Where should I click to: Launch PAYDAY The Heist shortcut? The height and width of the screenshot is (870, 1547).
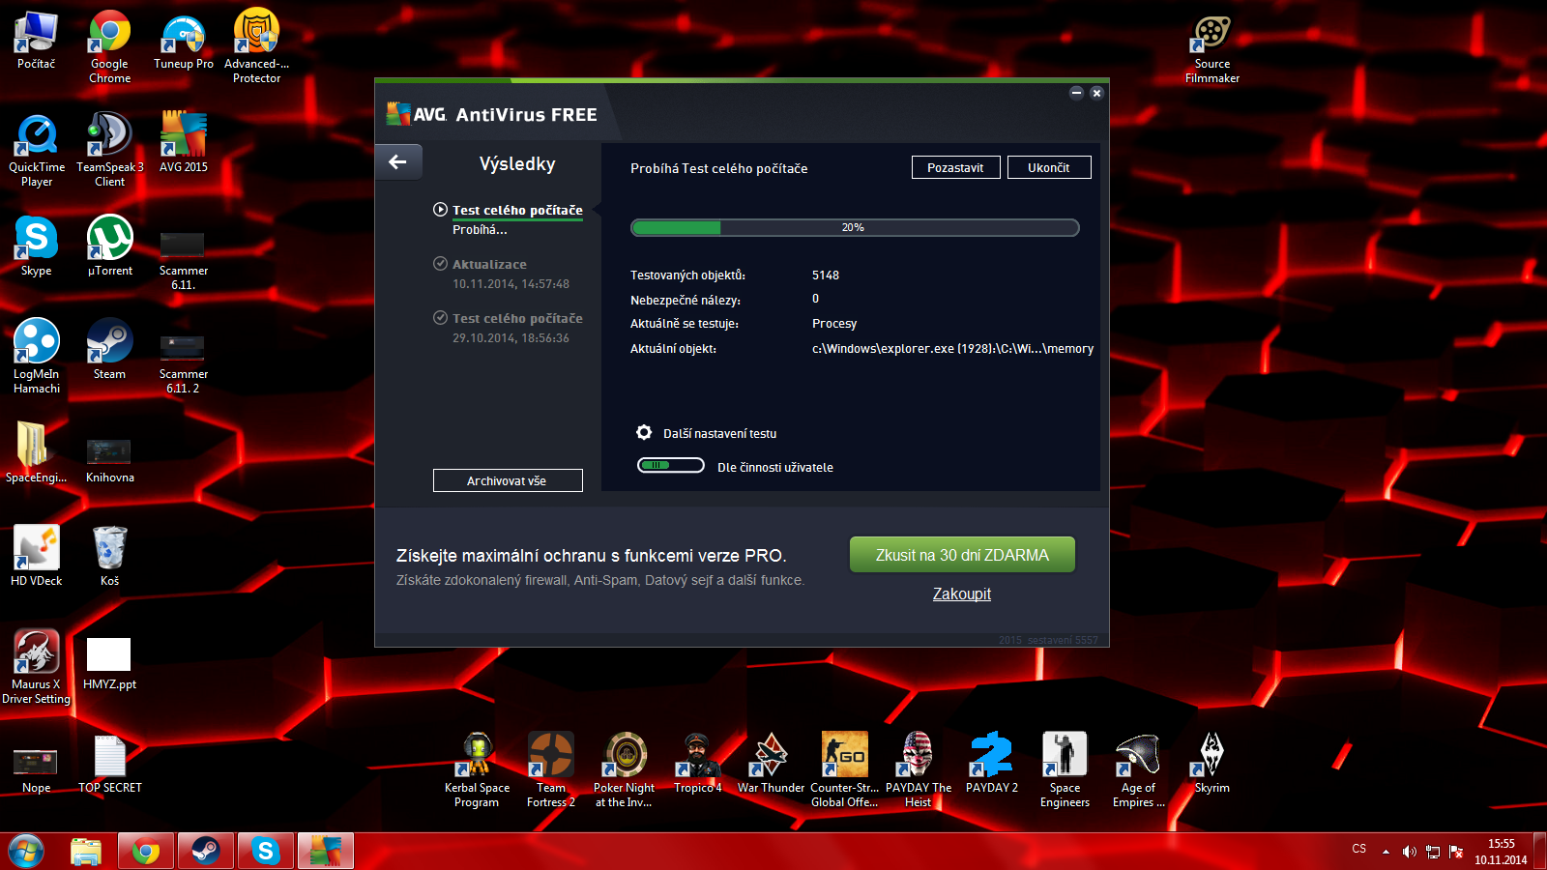coord(919,770)
